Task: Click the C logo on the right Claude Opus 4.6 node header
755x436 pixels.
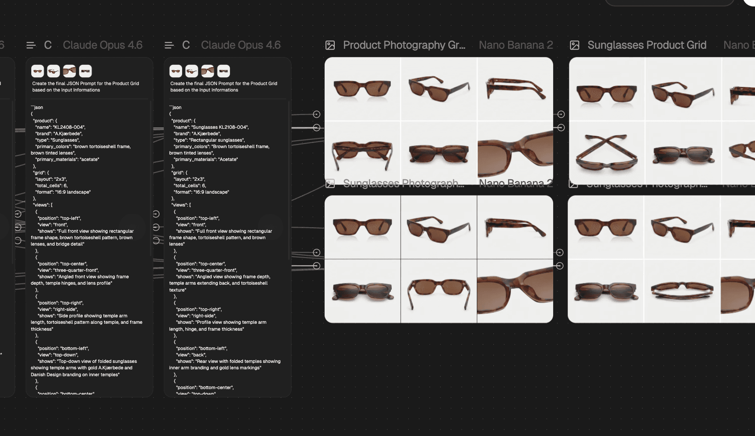Action: point(186,45)
